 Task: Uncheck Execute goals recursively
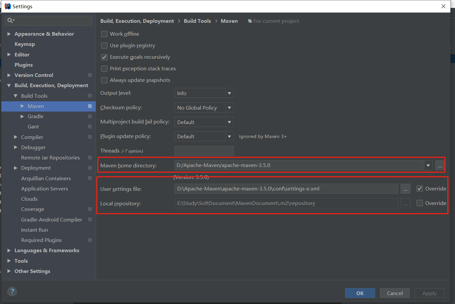pyautogui.click(x=104, y=57)
